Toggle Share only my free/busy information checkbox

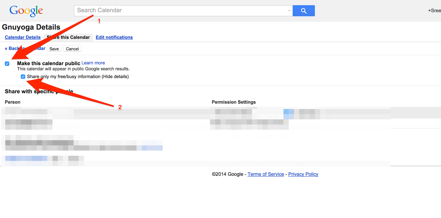(x=23, y=77)
